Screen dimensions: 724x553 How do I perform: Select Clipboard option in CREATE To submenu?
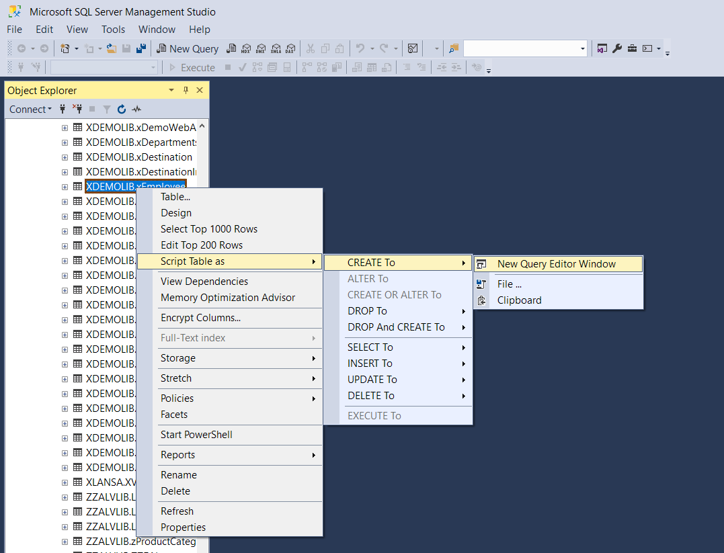[x=519, y=300]
